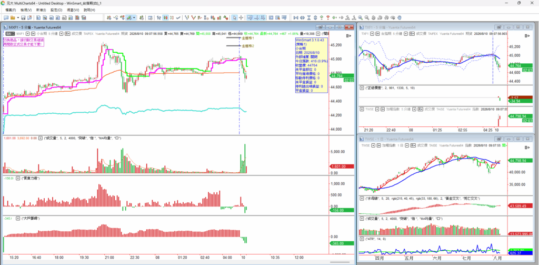
Task: Click the green up arrow toolbar icon
Action: (x=322, y=17)
